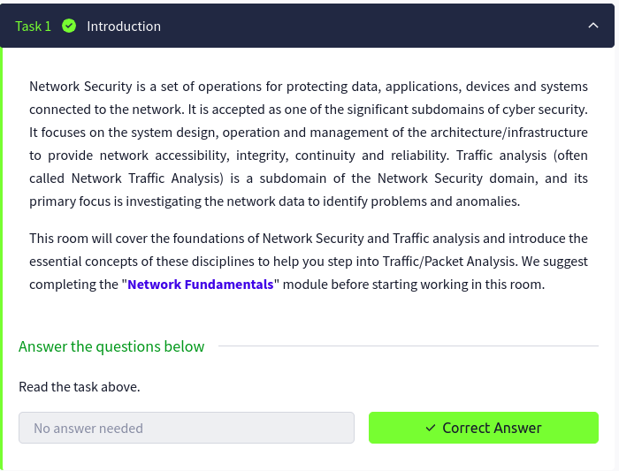Click the checkmark inside the Correct Answer button
The height and width of the screenshot is (471, 619).
pyautogui.click(x=431, y=428)
